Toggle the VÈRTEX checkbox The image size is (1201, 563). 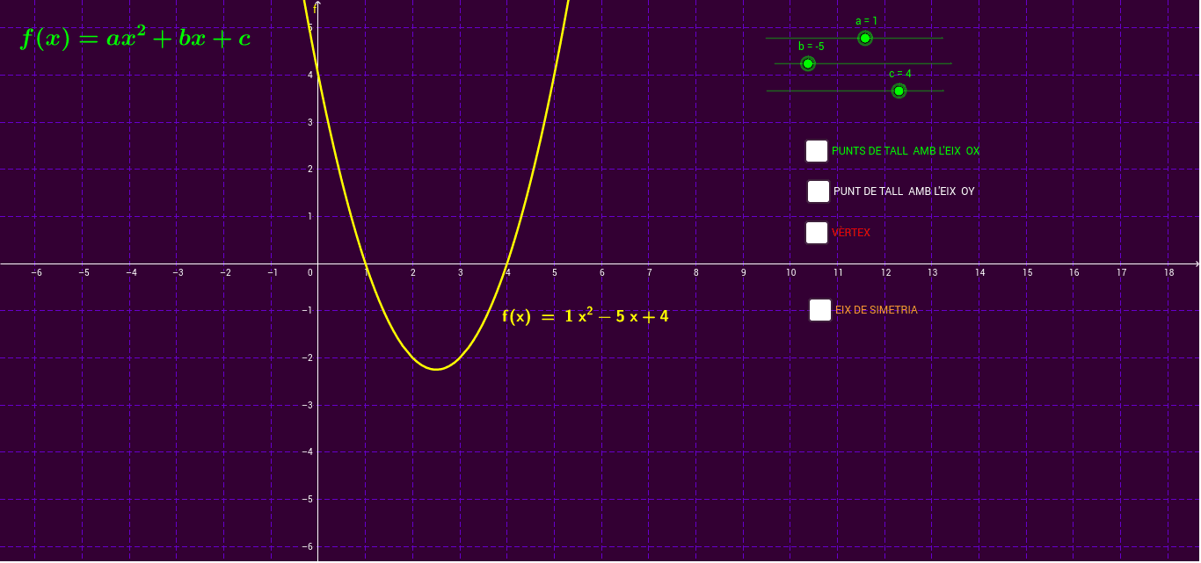pyautogui.click(x=817, y=233)
